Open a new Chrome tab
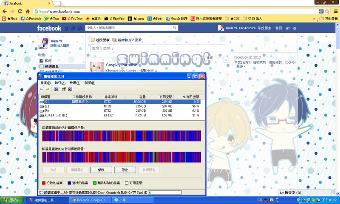 click(58, 4)
